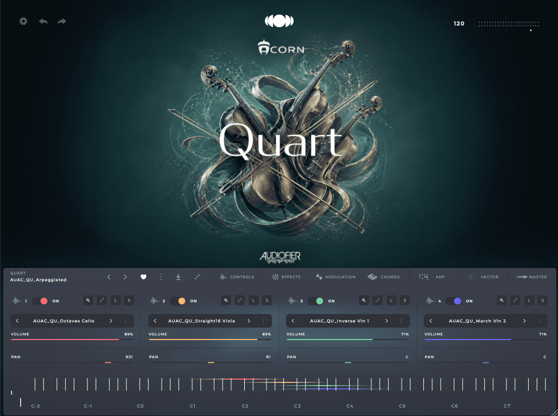
Task: Previous sample for Octaves Cello layer
Action: 17,321
